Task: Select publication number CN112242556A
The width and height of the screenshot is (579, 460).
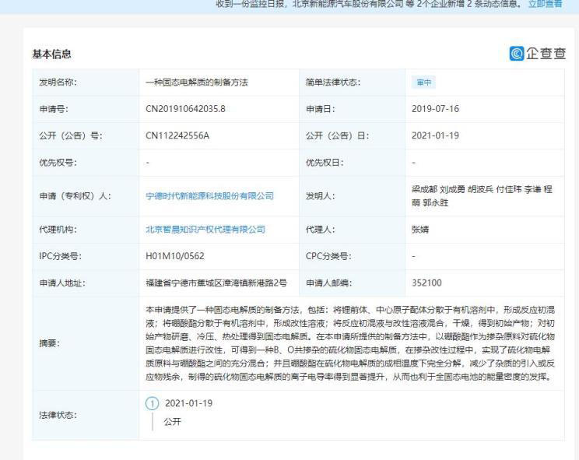Action: tap(177, 135)
